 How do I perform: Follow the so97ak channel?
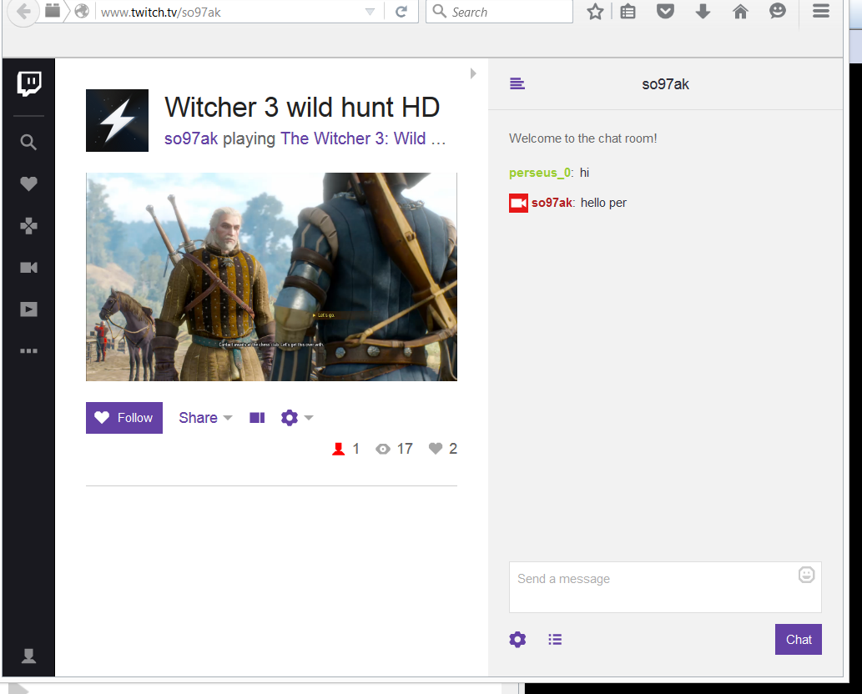[x=124, y=418]
